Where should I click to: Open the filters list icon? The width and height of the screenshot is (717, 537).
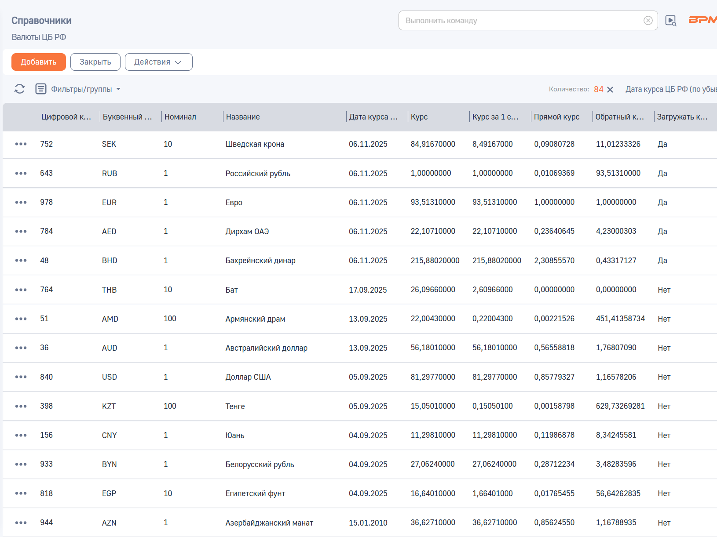click(x=40, y=89)
